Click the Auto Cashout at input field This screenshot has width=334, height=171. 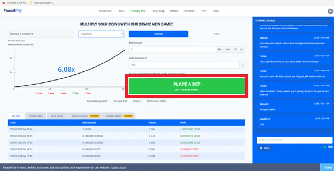coord(184,65)
